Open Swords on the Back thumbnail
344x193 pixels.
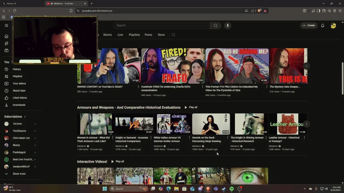pos(211,124)
